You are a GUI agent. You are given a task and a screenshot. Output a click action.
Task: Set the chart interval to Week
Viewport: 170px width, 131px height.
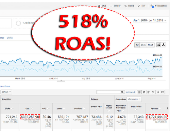[143, 45]
